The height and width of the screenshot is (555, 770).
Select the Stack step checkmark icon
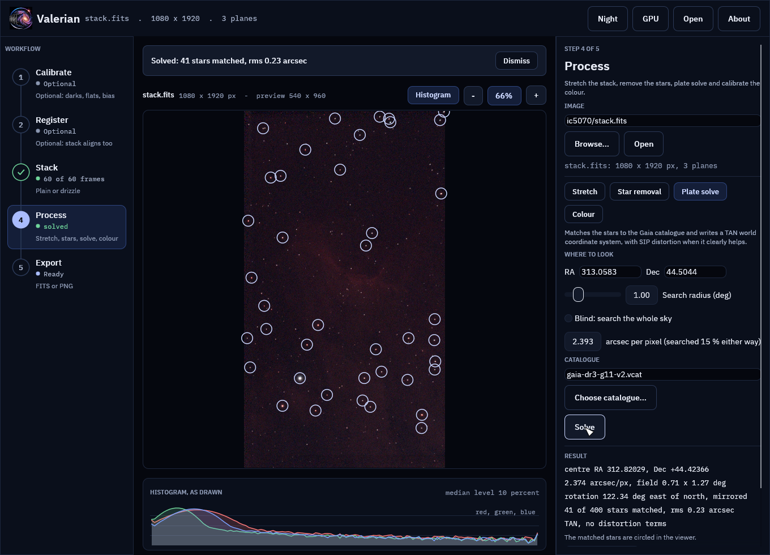tap(21, 172)
